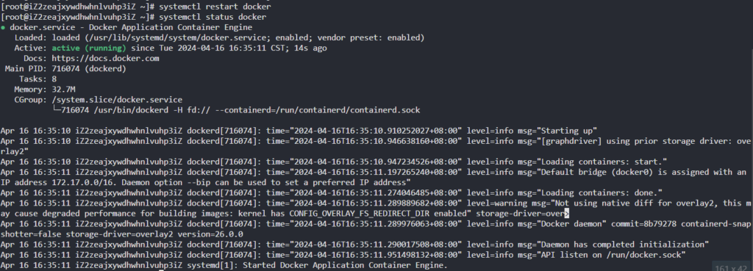This screenshot has height=271, width=753.
Task: Click the green docker.service status dot
Action: (4, 28)
